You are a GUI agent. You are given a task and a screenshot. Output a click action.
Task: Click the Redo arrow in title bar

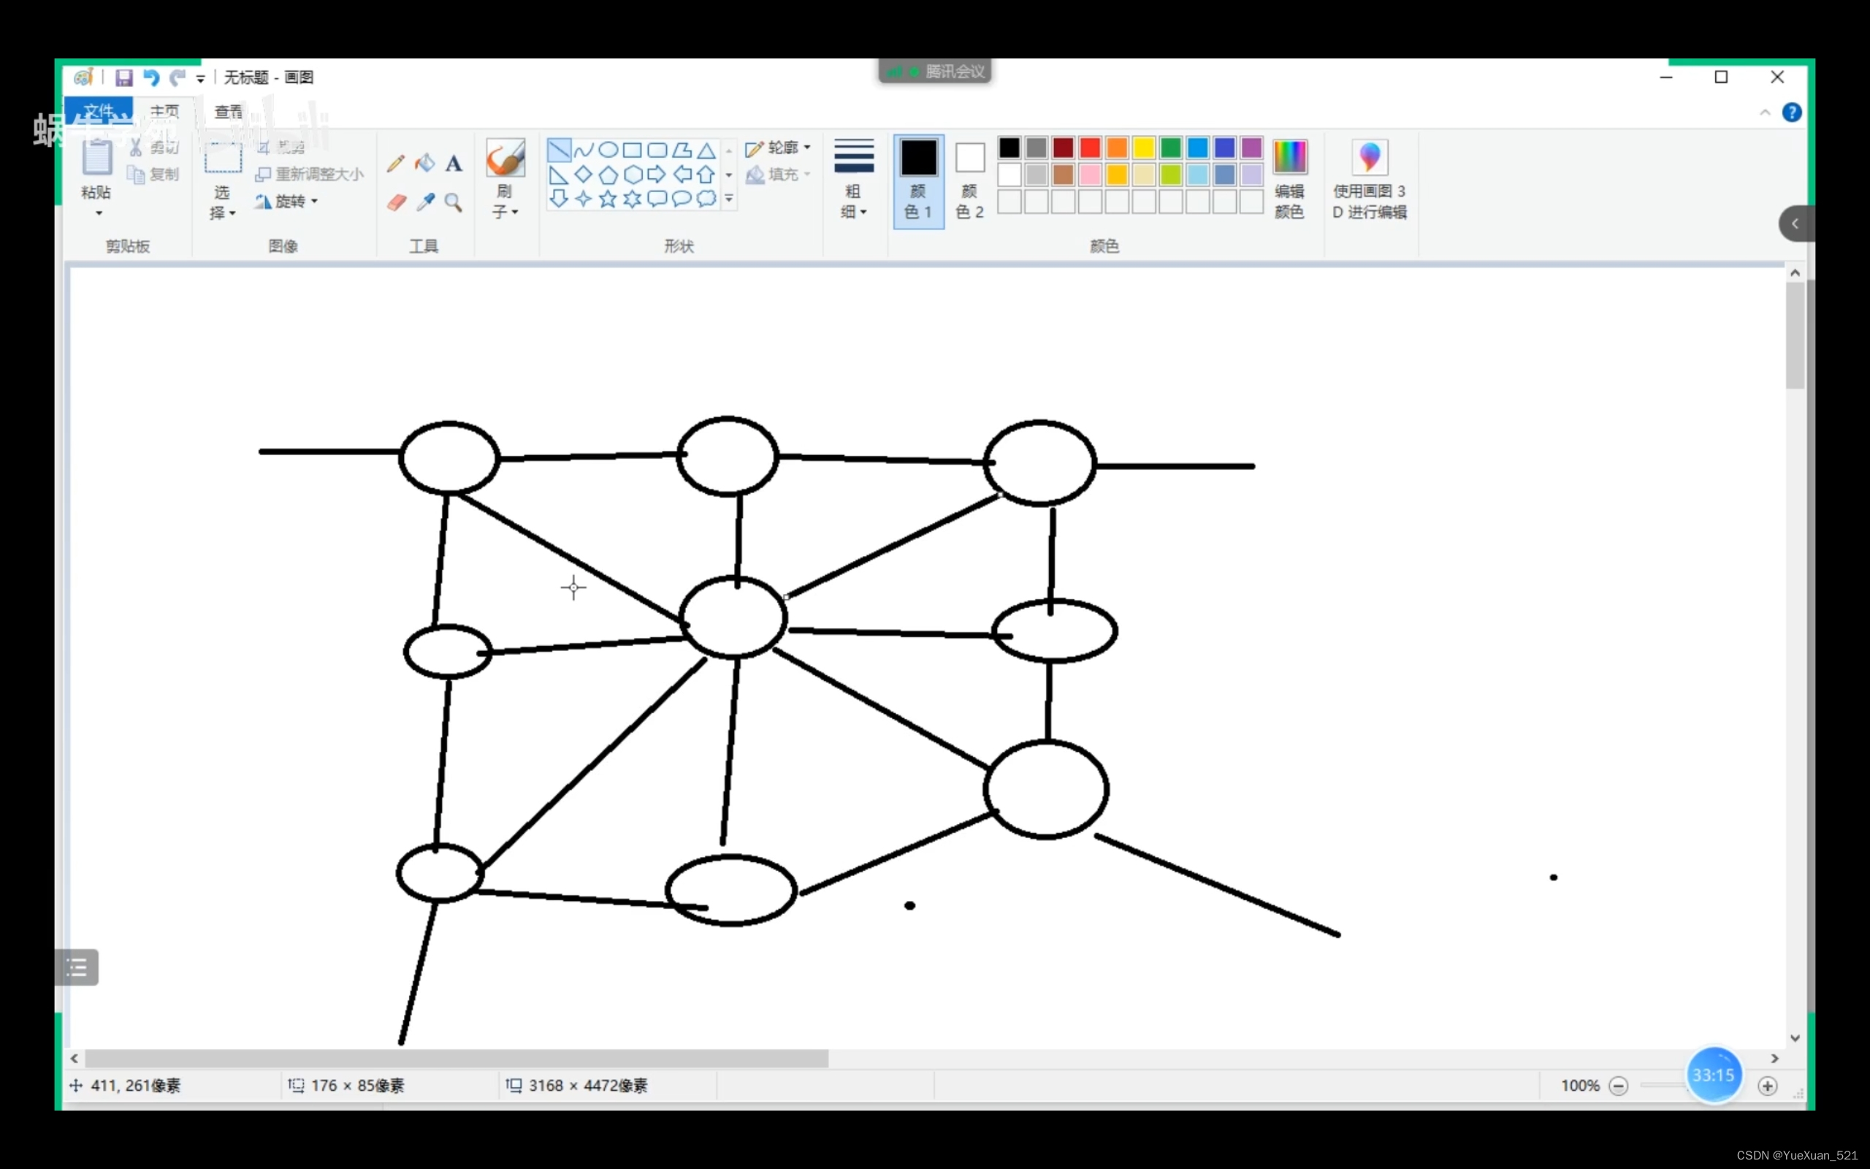pos(178,77)
